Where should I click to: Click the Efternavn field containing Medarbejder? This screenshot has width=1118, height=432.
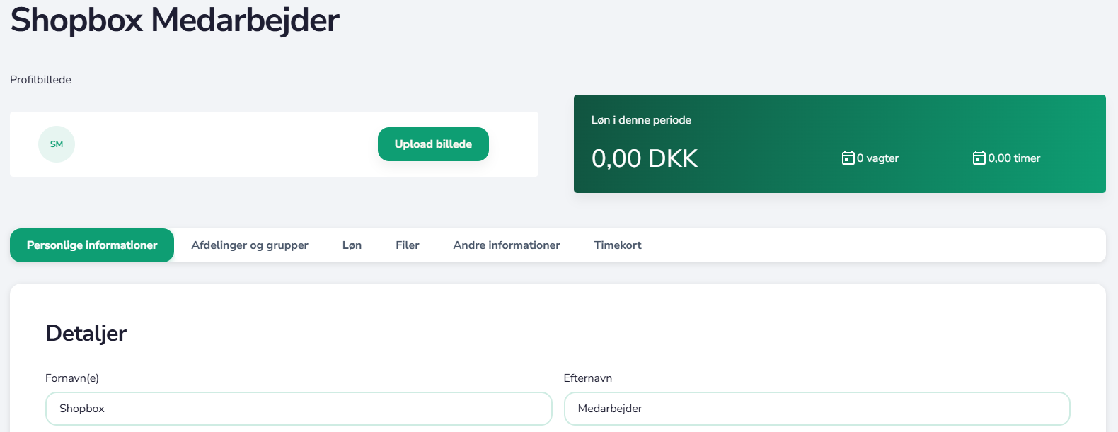tap(817, 409)
